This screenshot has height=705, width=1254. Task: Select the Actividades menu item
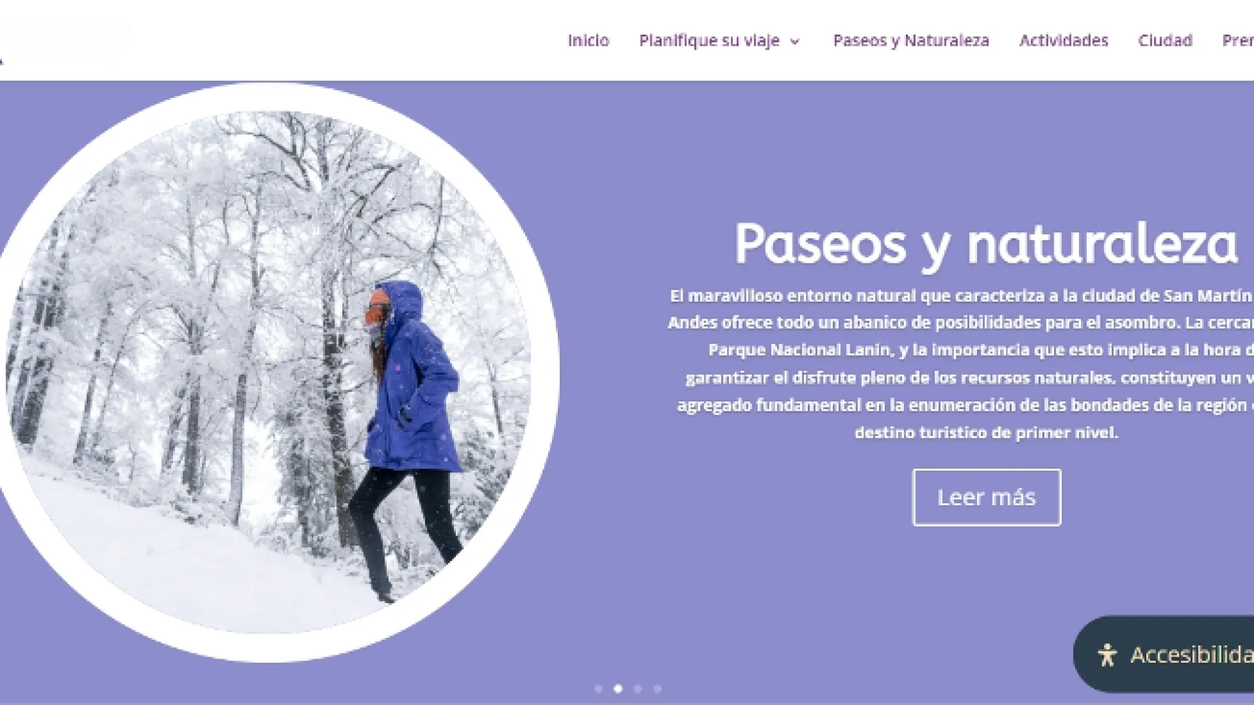[x=1064, y=40]
